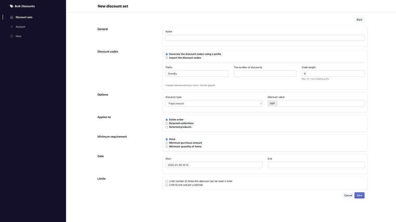The height and width of the screenshot is (222, 396).
Task: Open the Help section
Action: (x=18, y=36)
